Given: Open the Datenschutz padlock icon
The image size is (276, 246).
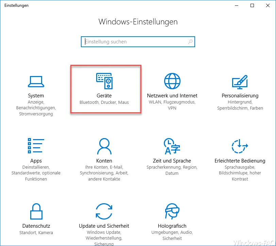Looking at the screenshot, I should click(36, 211).
